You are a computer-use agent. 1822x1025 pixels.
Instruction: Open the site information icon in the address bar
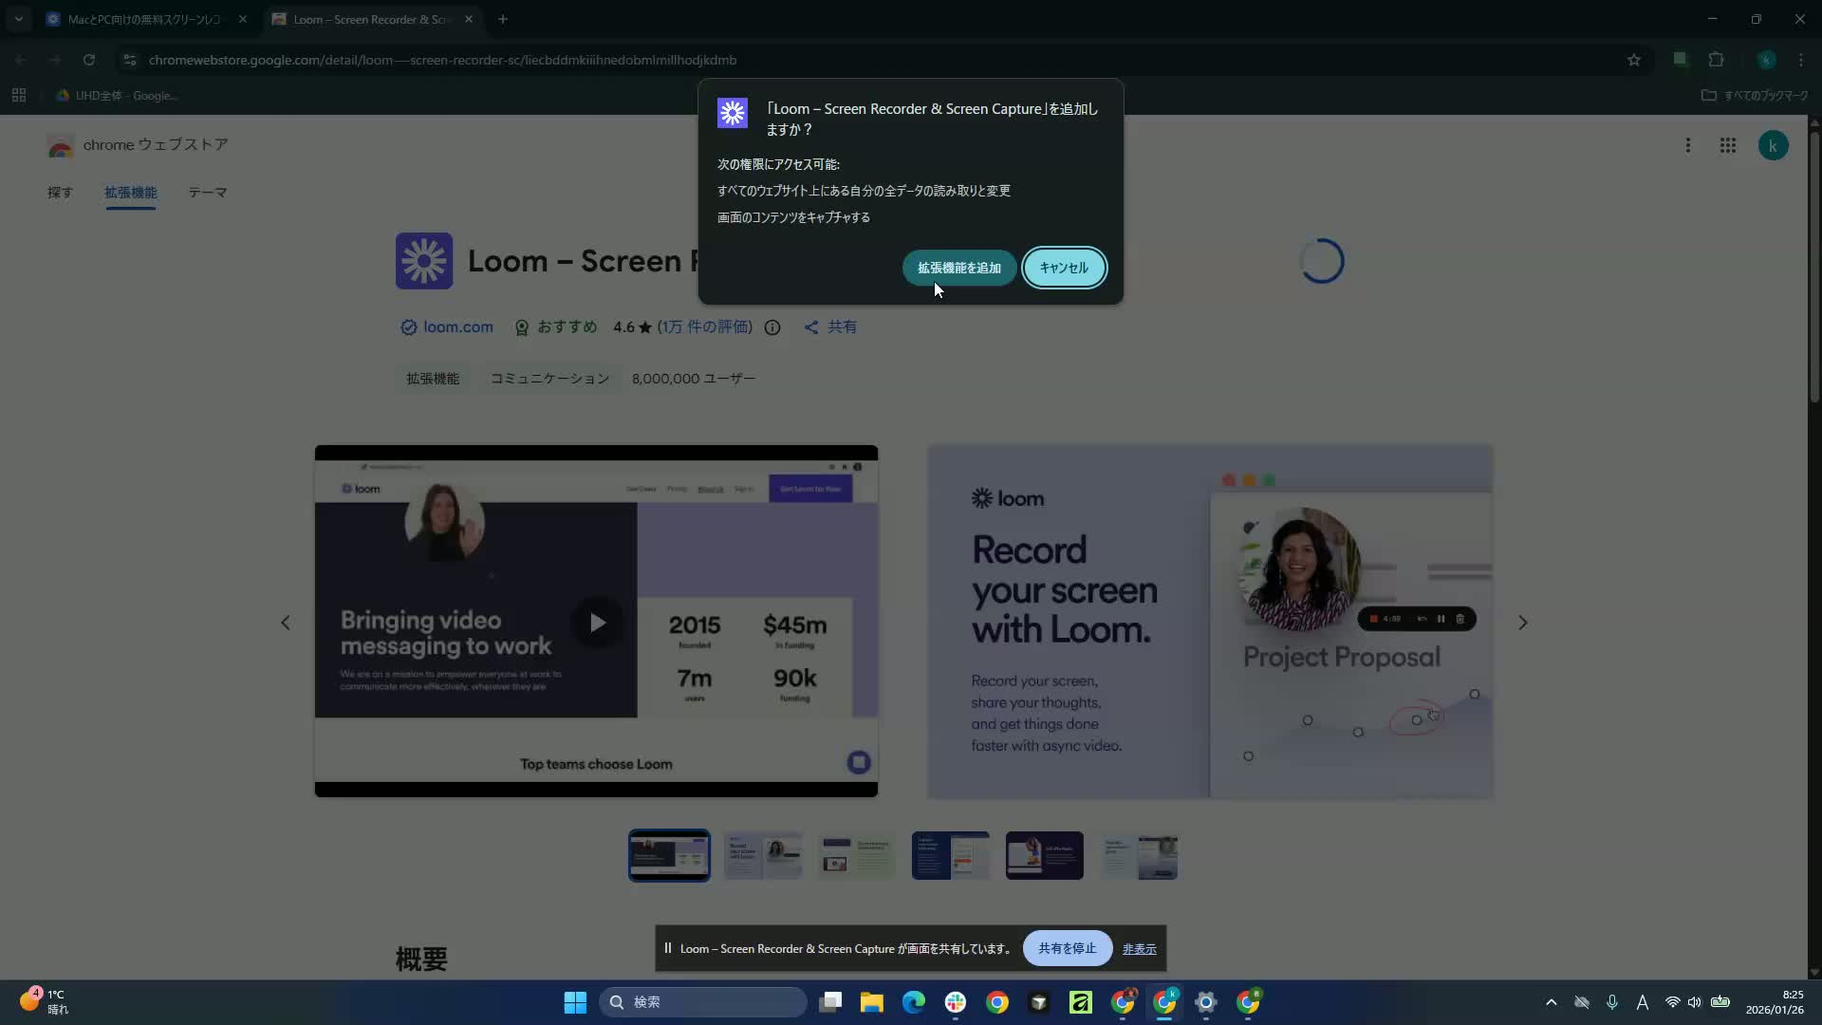(x=130, y=60)
